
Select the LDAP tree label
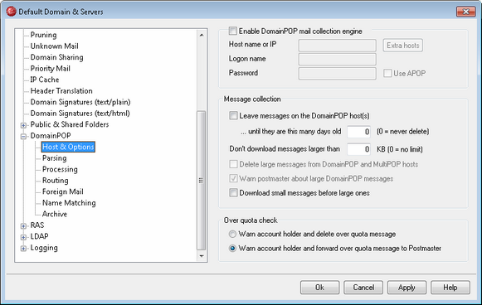pyautogui.click(x=39, y=236)
